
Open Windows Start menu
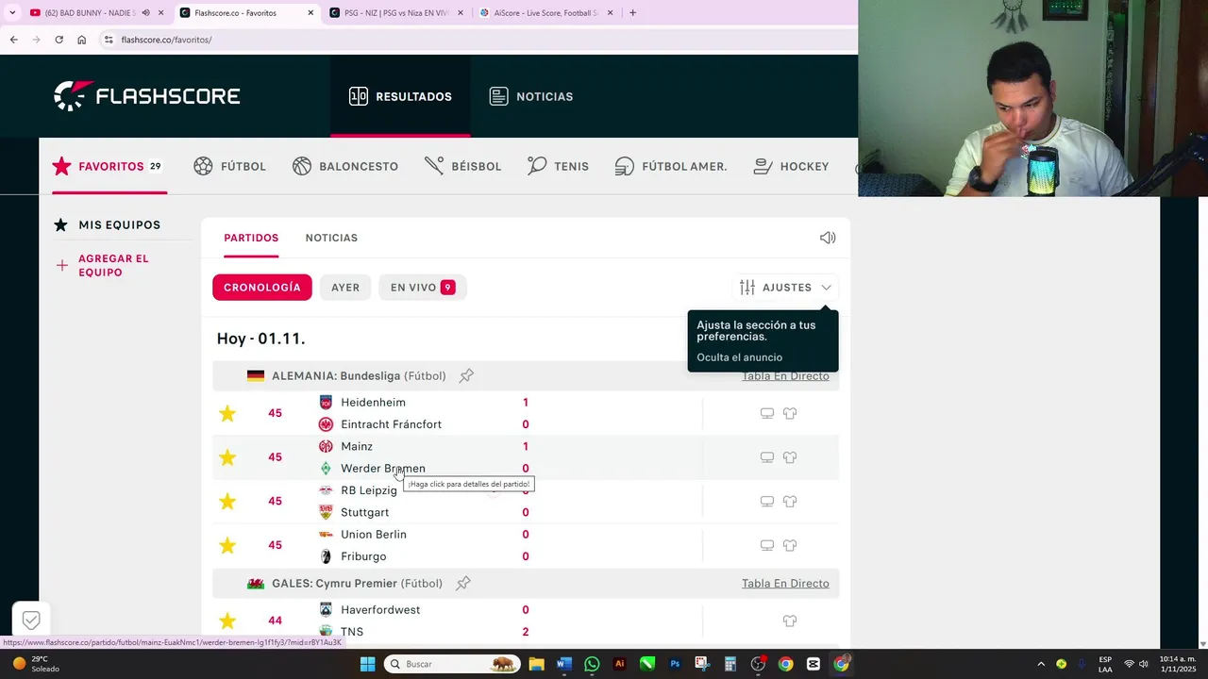point(367,664)
